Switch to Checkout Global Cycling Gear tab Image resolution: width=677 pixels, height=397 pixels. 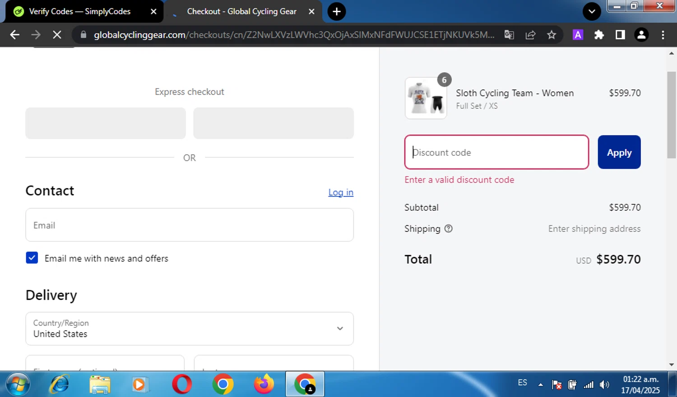click(242, 11)
